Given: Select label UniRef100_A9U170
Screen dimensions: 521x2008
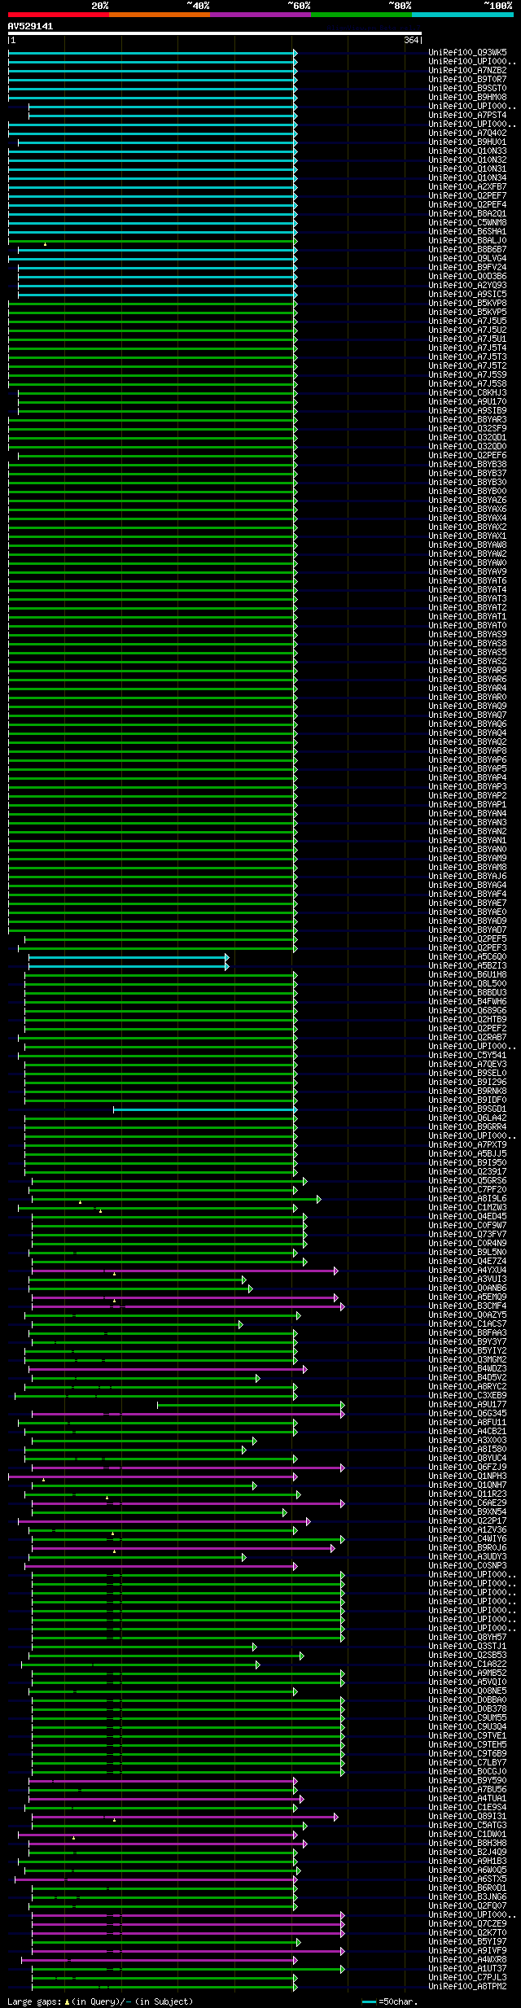Looking at the screenshot, I should tap(467, 401).
